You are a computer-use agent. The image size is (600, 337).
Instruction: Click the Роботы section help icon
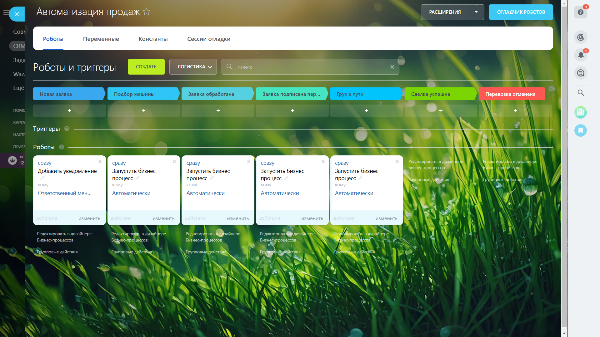tap(62, 147)
